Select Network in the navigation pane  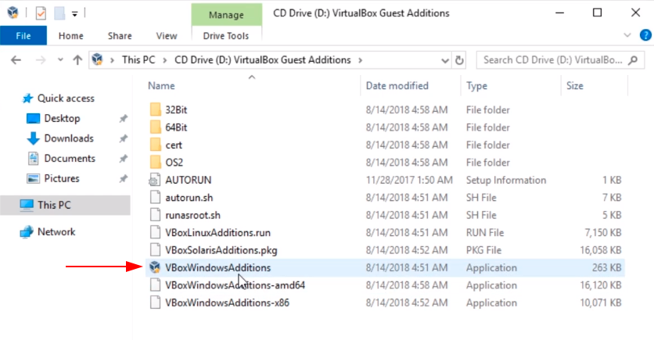pos(56,232)
